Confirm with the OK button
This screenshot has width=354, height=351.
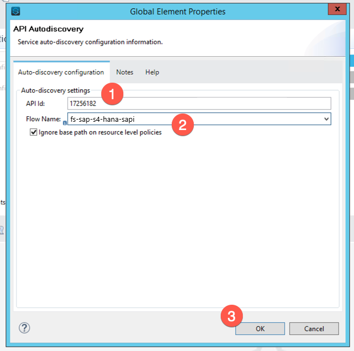tap(260, 328)
